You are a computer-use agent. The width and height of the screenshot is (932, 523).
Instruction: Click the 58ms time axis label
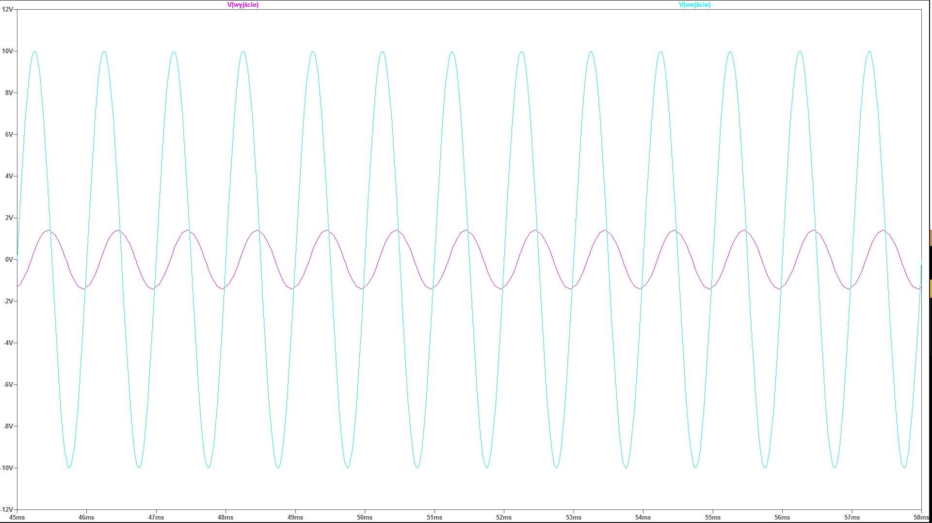click(920, 518)
